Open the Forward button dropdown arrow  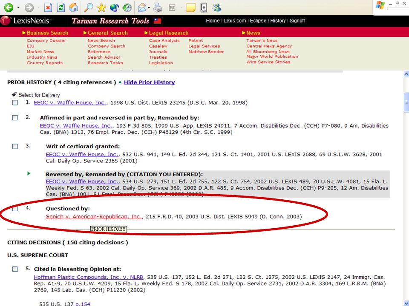(x=39, y=8)
